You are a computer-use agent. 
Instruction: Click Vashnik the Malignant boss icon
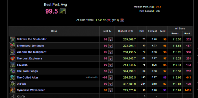[x=13, y=52]
